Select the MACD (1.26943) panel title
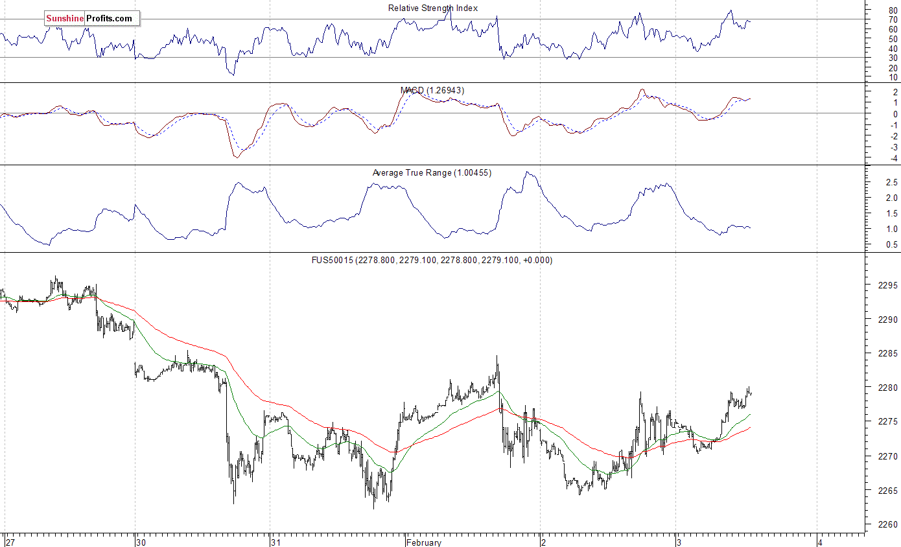 pos(433,90)
